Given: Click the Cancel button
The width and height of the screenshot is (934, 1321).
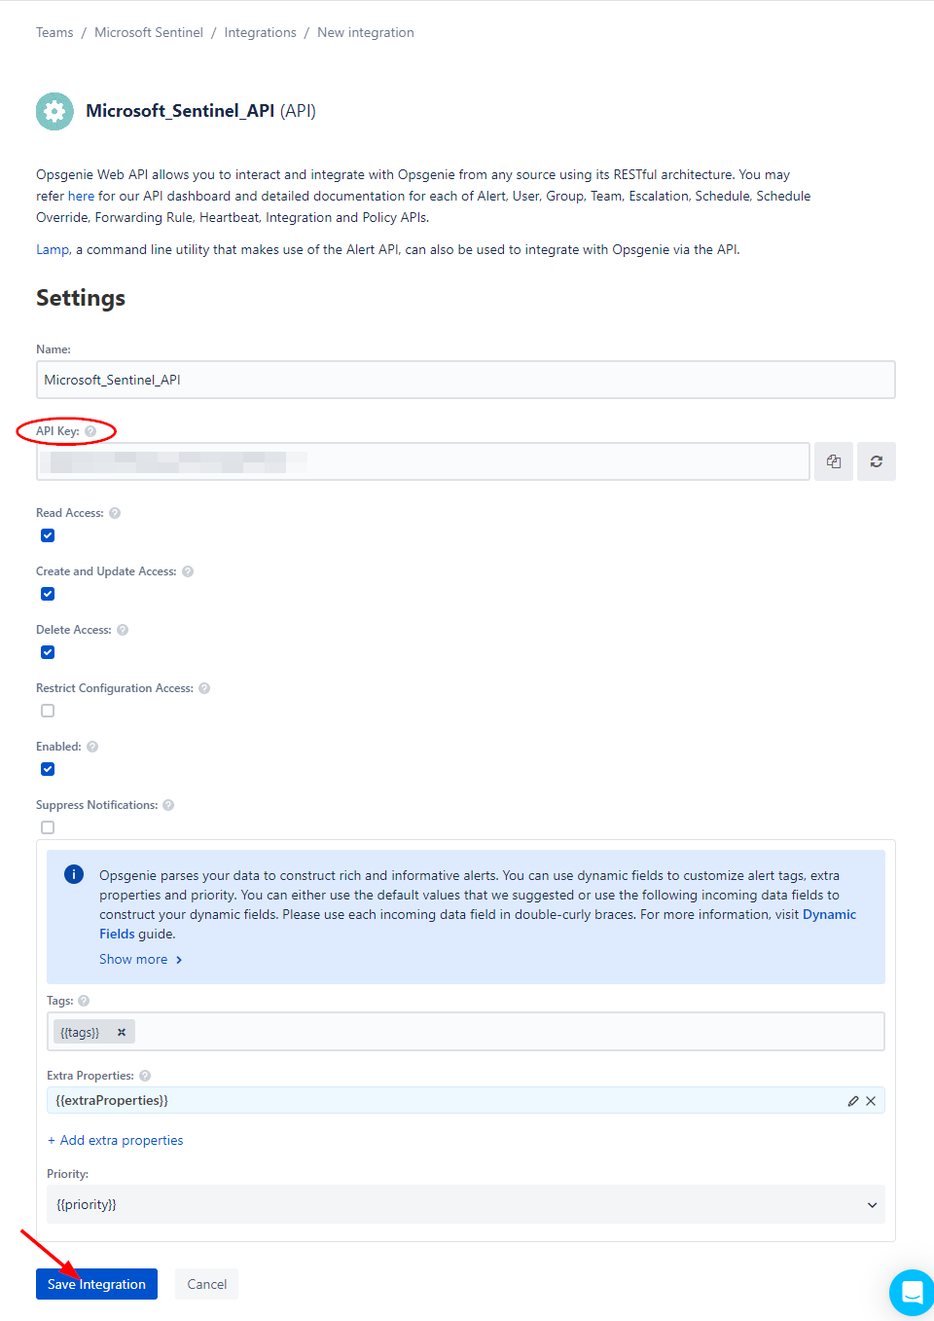Looking at the screenshot, I should tap(207, 1284).
